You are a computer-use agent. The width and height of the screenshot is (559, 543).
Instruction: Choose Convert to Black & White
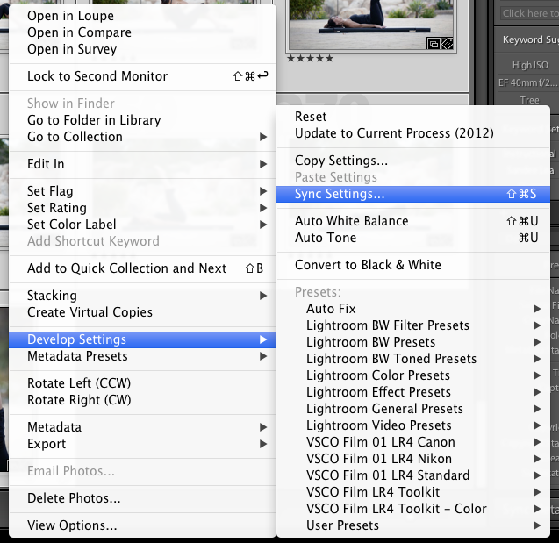coord(368,265)
